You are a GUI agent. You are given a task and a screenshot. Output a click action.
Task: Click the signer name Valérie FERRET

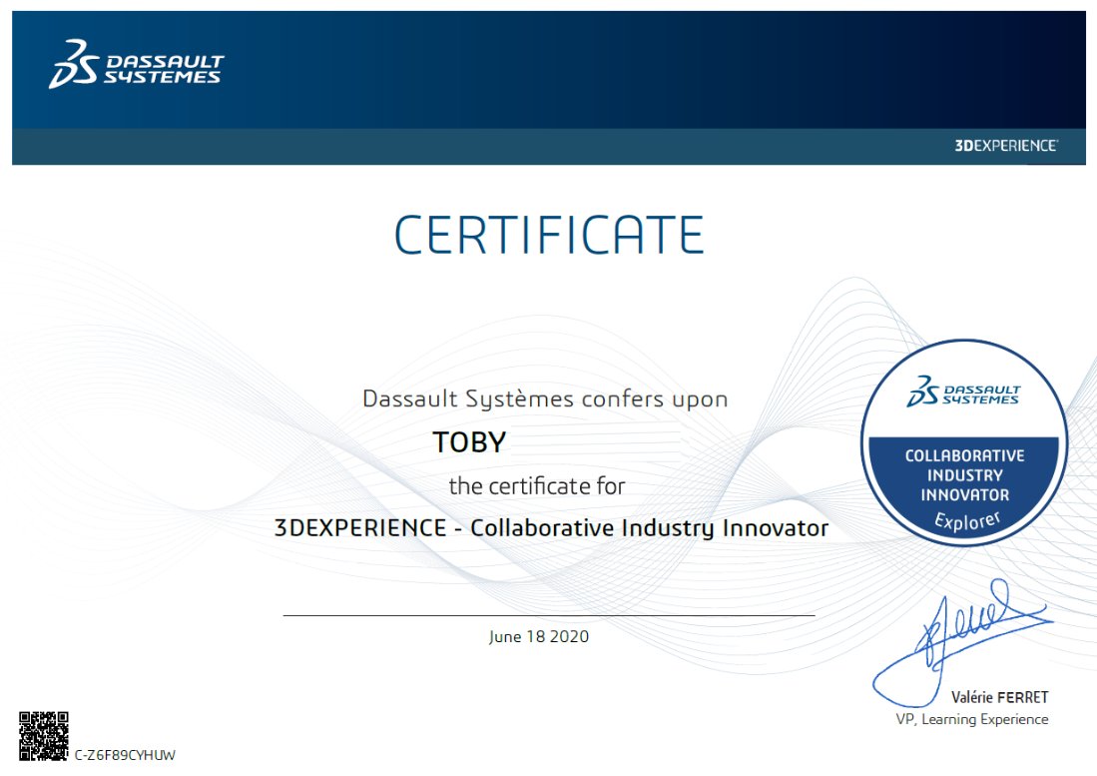click(x=1000, y=697)
